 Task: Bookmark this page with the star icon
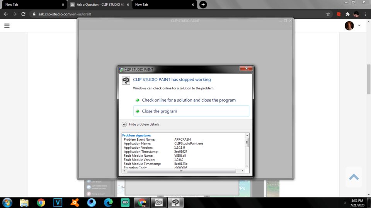[328, 14]
